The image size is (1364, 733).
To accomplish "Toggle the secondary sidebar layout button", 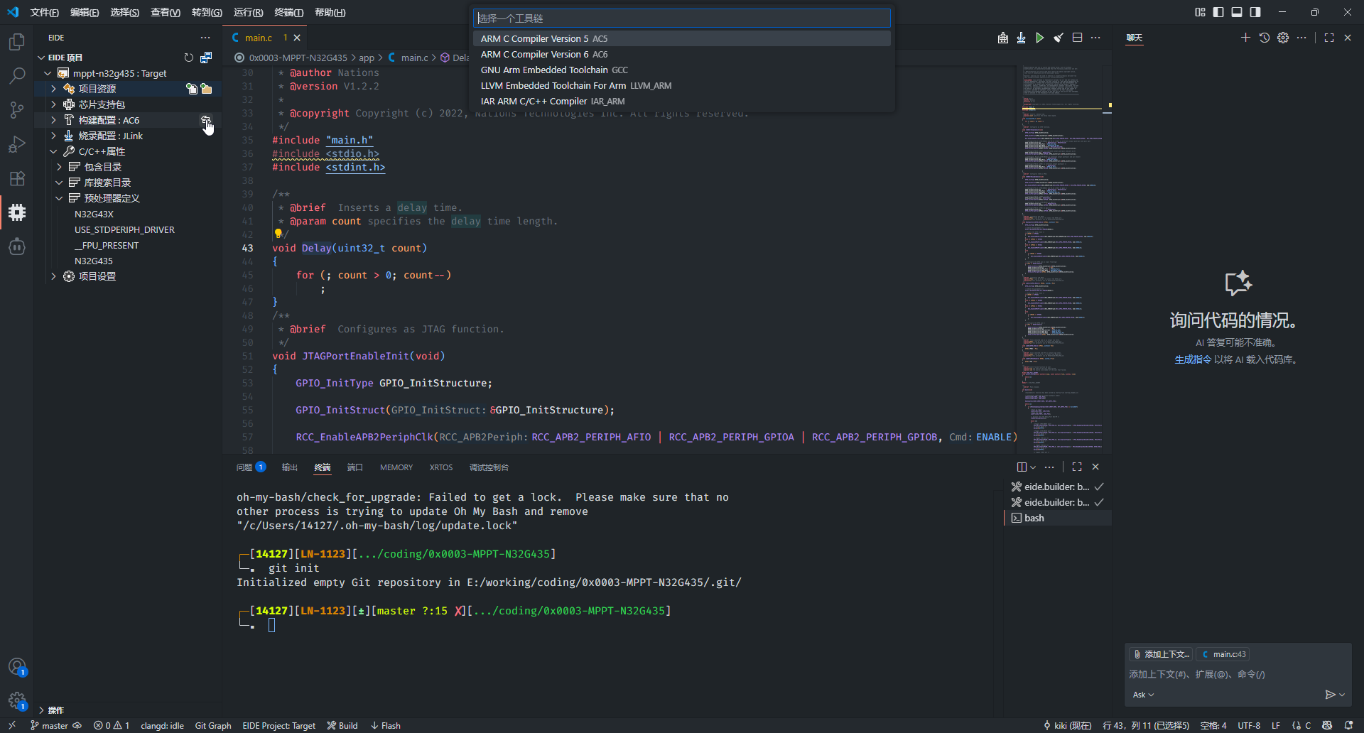I will pos(1255,12).
